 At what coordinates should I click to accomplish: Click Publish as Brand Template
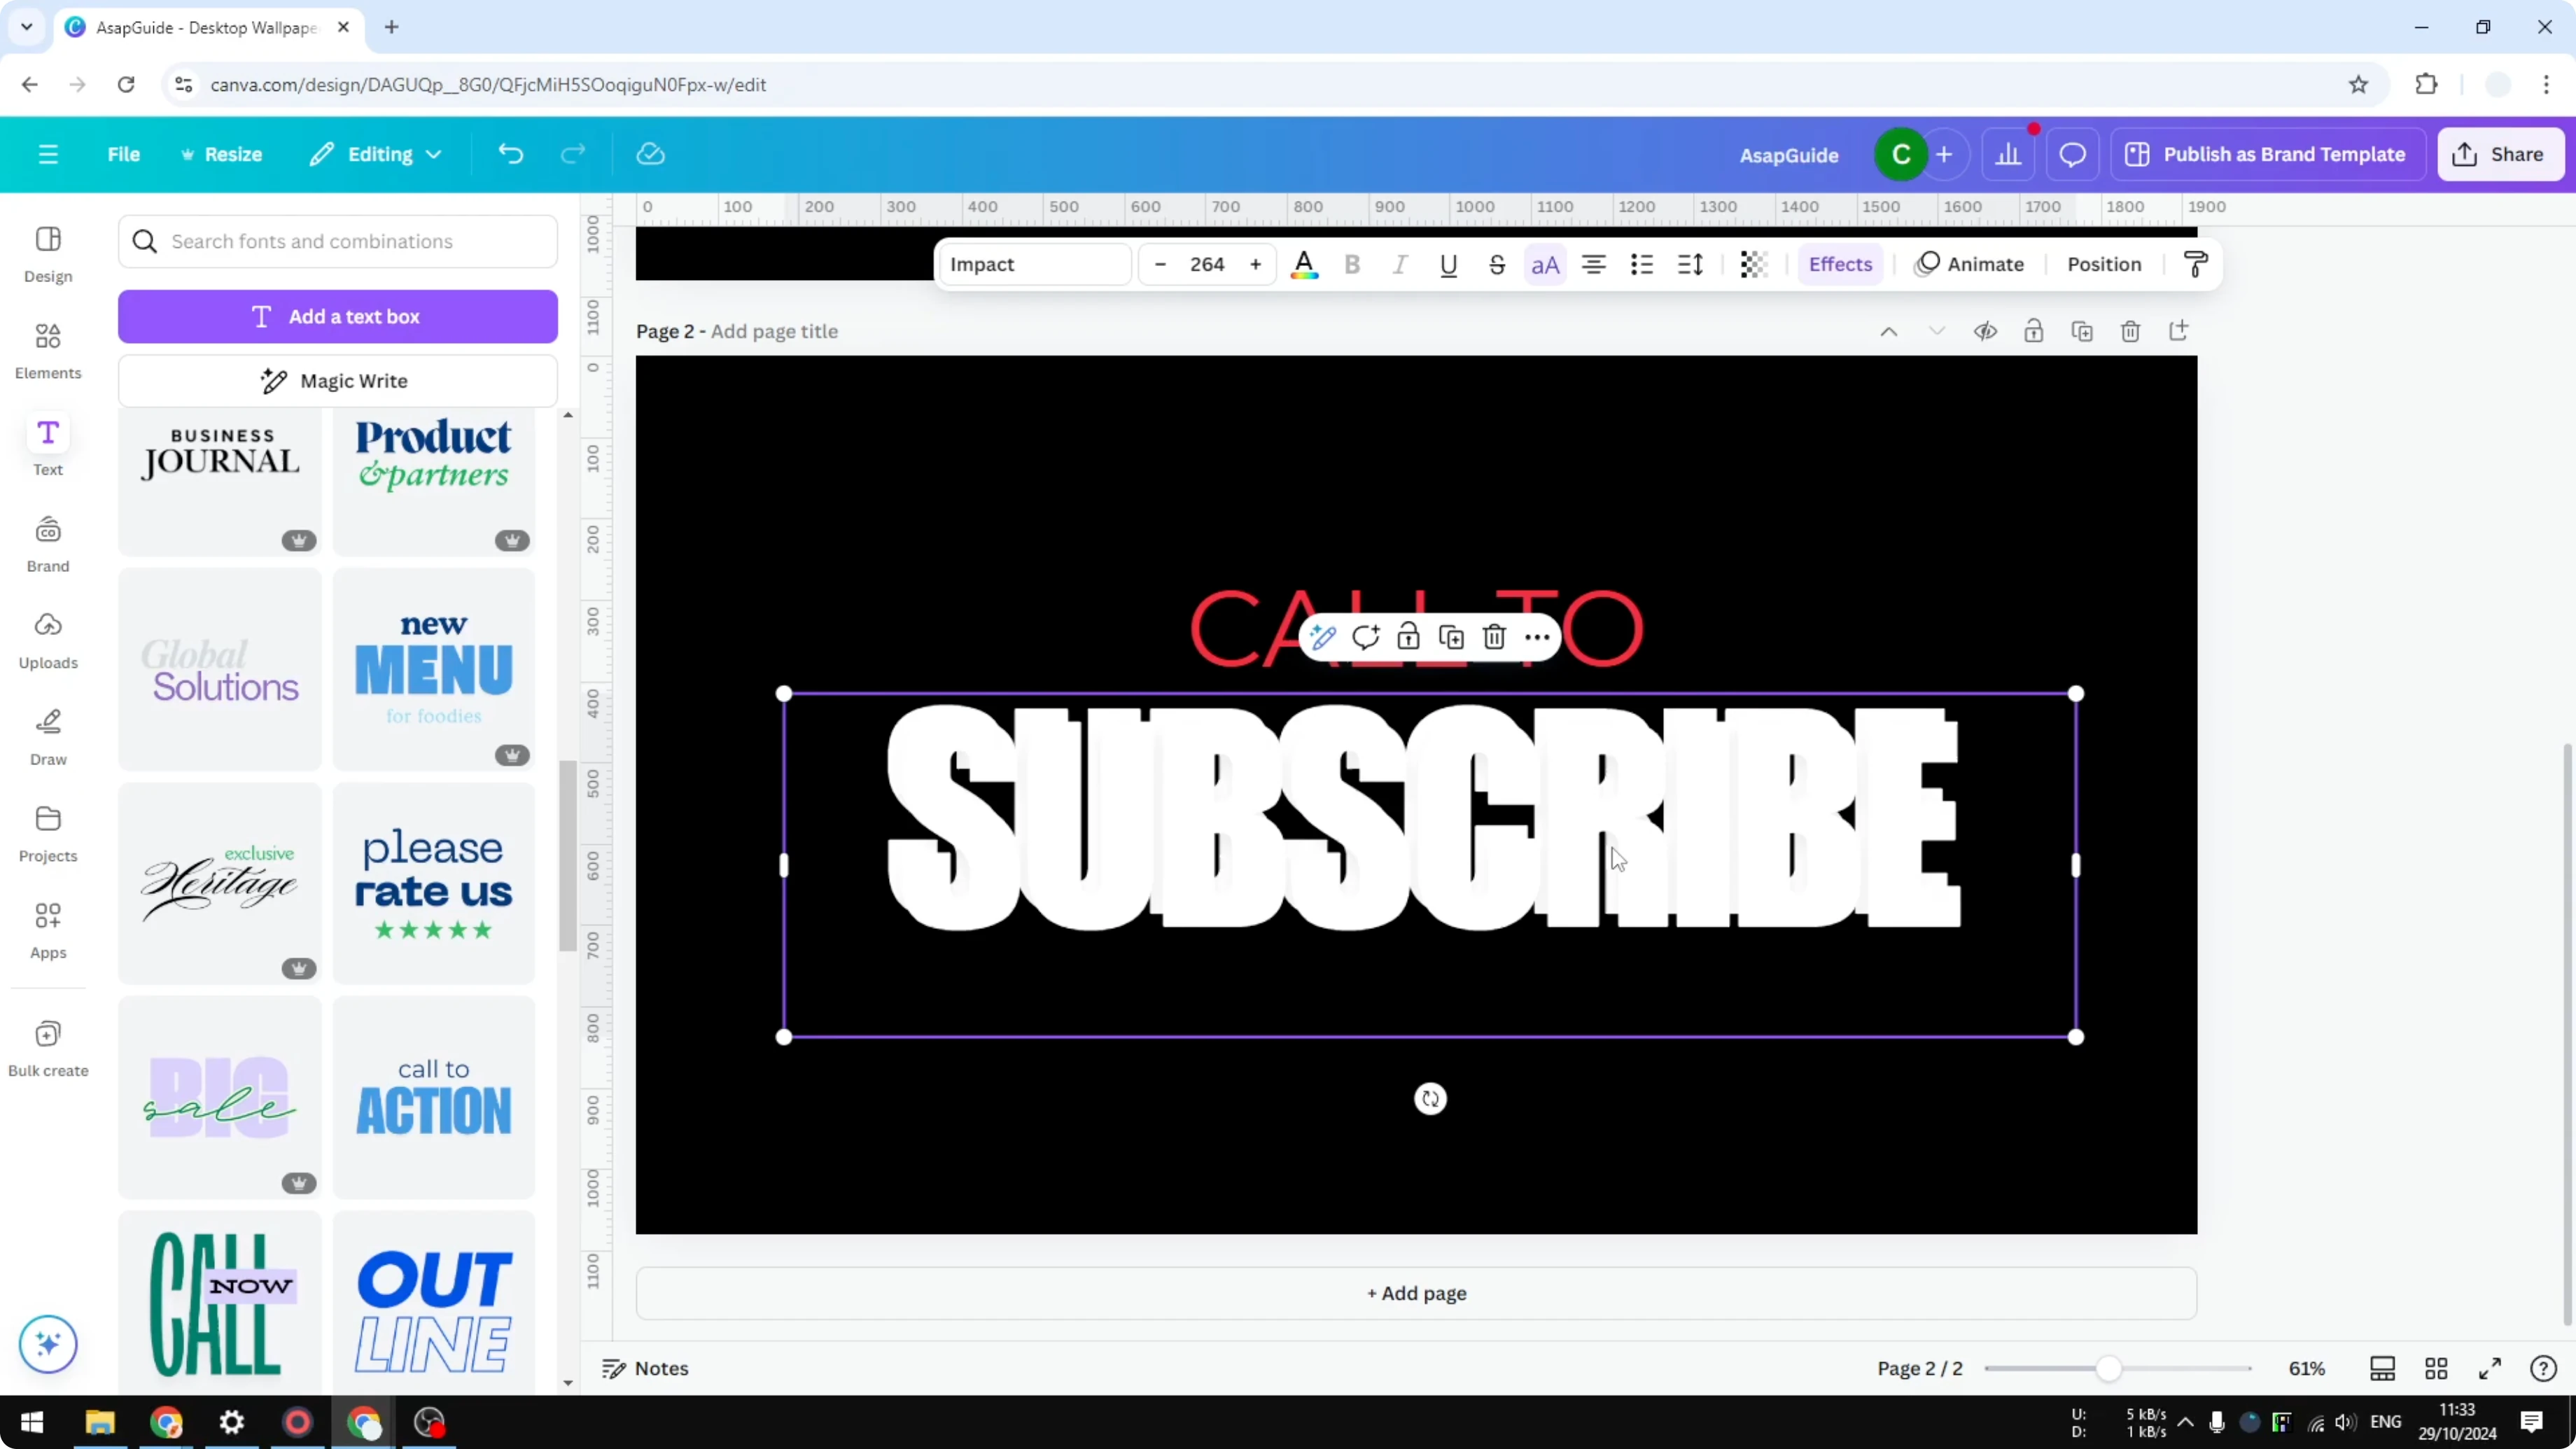point(2268,154)
